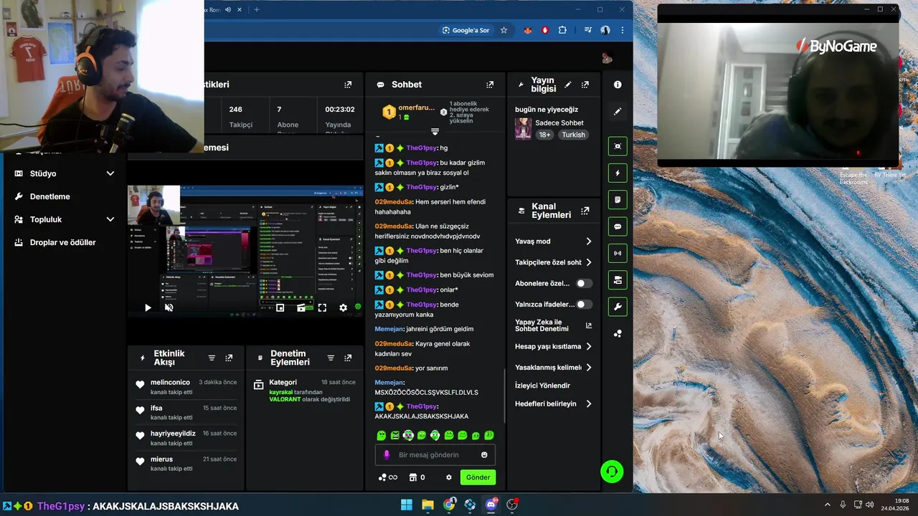This screenshot has width=918, height=516.
Task: Open melinconico follower event
Action: pos(186,387)
